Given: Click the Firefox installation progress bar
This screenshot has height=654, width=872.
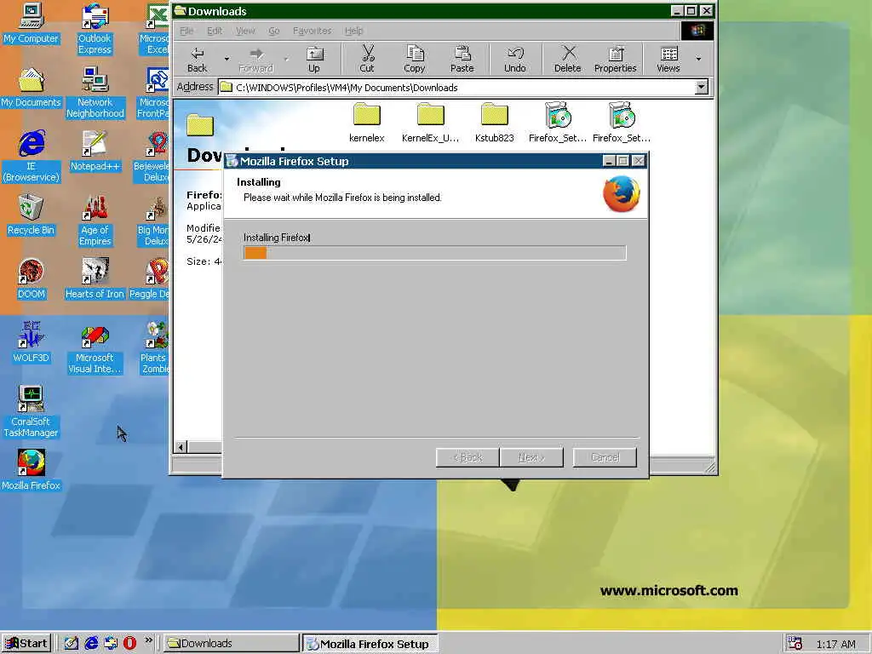Looking at the screenshot, I should point(435,253).
